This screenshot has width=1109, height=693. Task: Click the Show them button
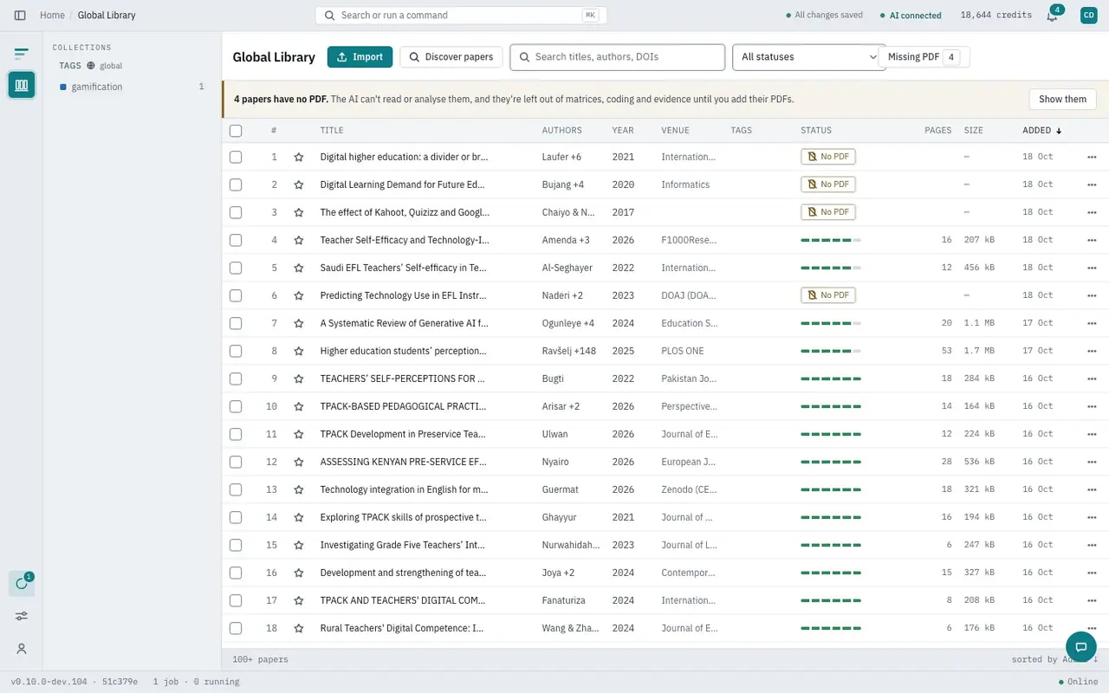[x=1062, y=99]
